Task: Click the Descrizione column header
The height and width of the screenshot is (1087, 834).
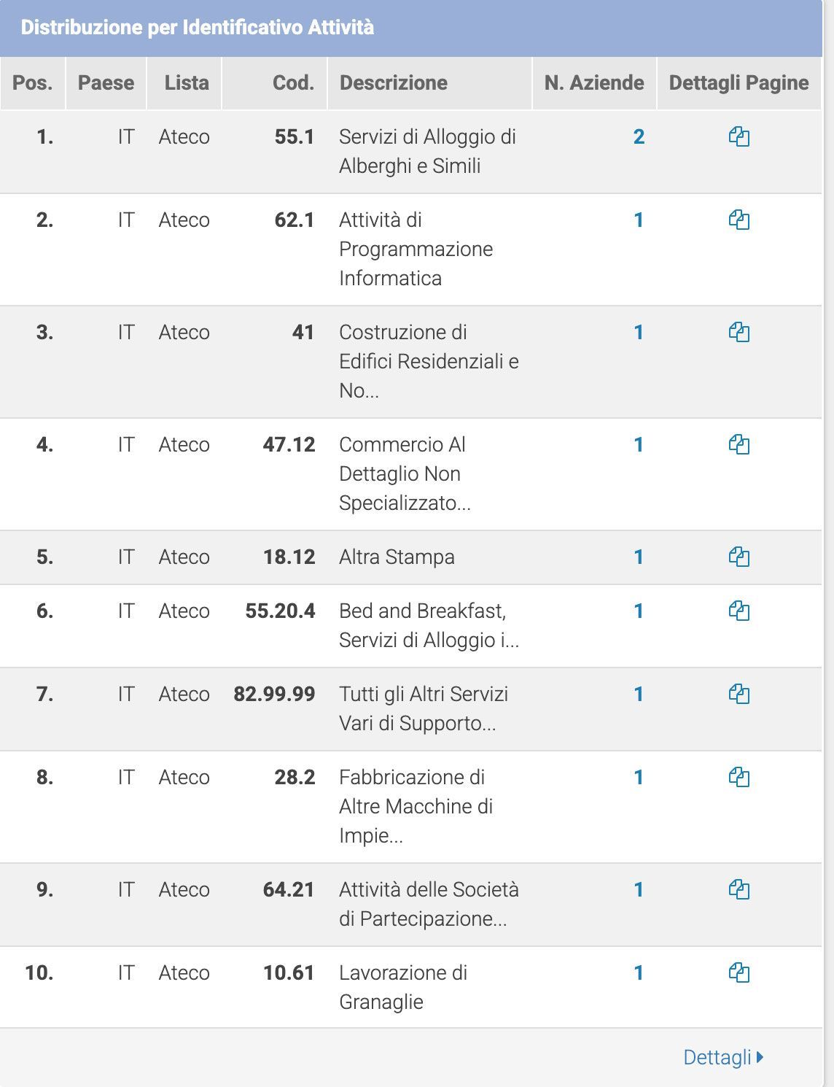Action: (394, 83)
